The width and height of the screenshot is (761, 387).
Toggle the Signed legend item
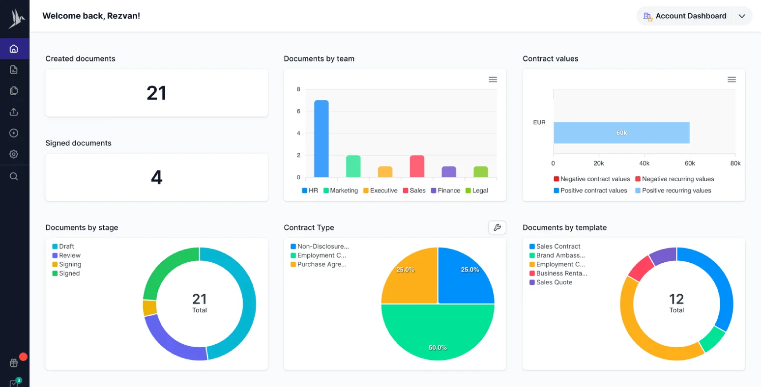point(66,274)
